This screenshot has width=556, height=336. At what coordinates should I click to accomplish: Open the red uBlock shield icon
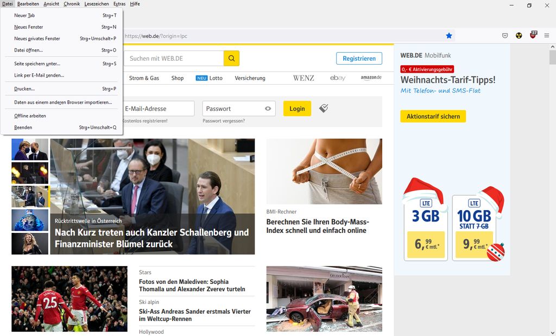pos(533,35)
